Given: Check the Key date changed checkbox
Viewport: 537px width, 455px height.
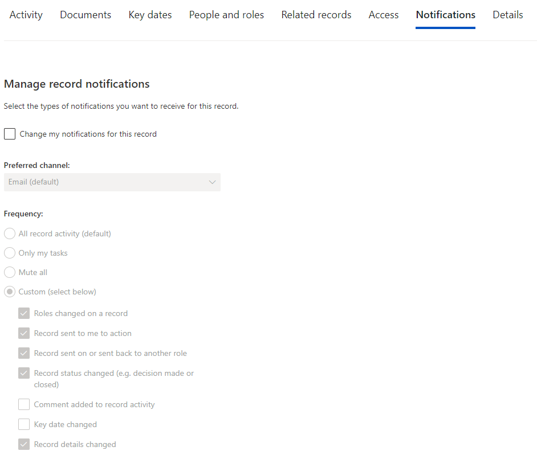Looking at the screenshot, I should tap(24, 425).
